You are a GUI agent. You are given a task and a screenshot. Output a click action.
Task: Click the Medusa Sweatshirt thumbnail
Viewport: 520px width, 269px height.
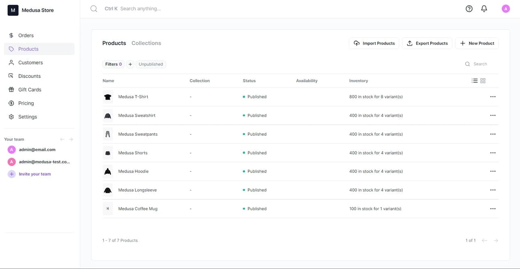pyautogui.click(x=108, y=115)
